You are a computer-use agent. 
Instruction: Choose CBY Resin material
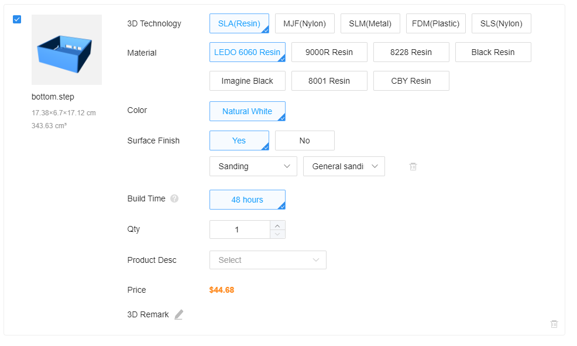coord(411,81)
